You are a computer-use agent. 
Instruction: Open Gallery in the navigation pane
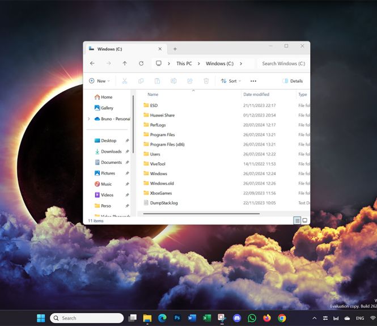coord(104,108)
